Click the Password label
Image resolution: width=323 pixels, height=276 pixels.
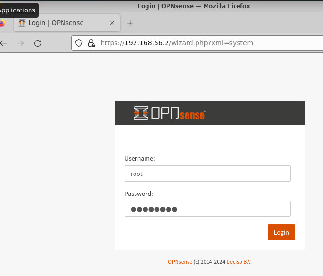[x=139, y=194]
